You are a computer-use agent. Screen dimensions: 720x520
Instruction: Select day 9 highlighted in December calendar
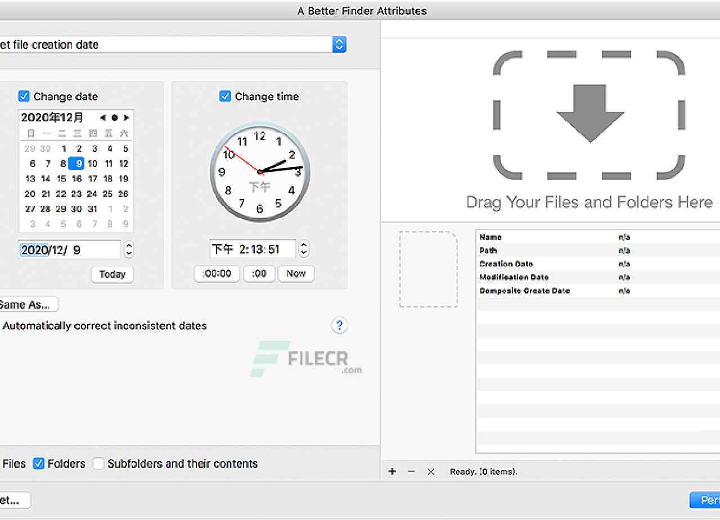[x=76, y=164]
